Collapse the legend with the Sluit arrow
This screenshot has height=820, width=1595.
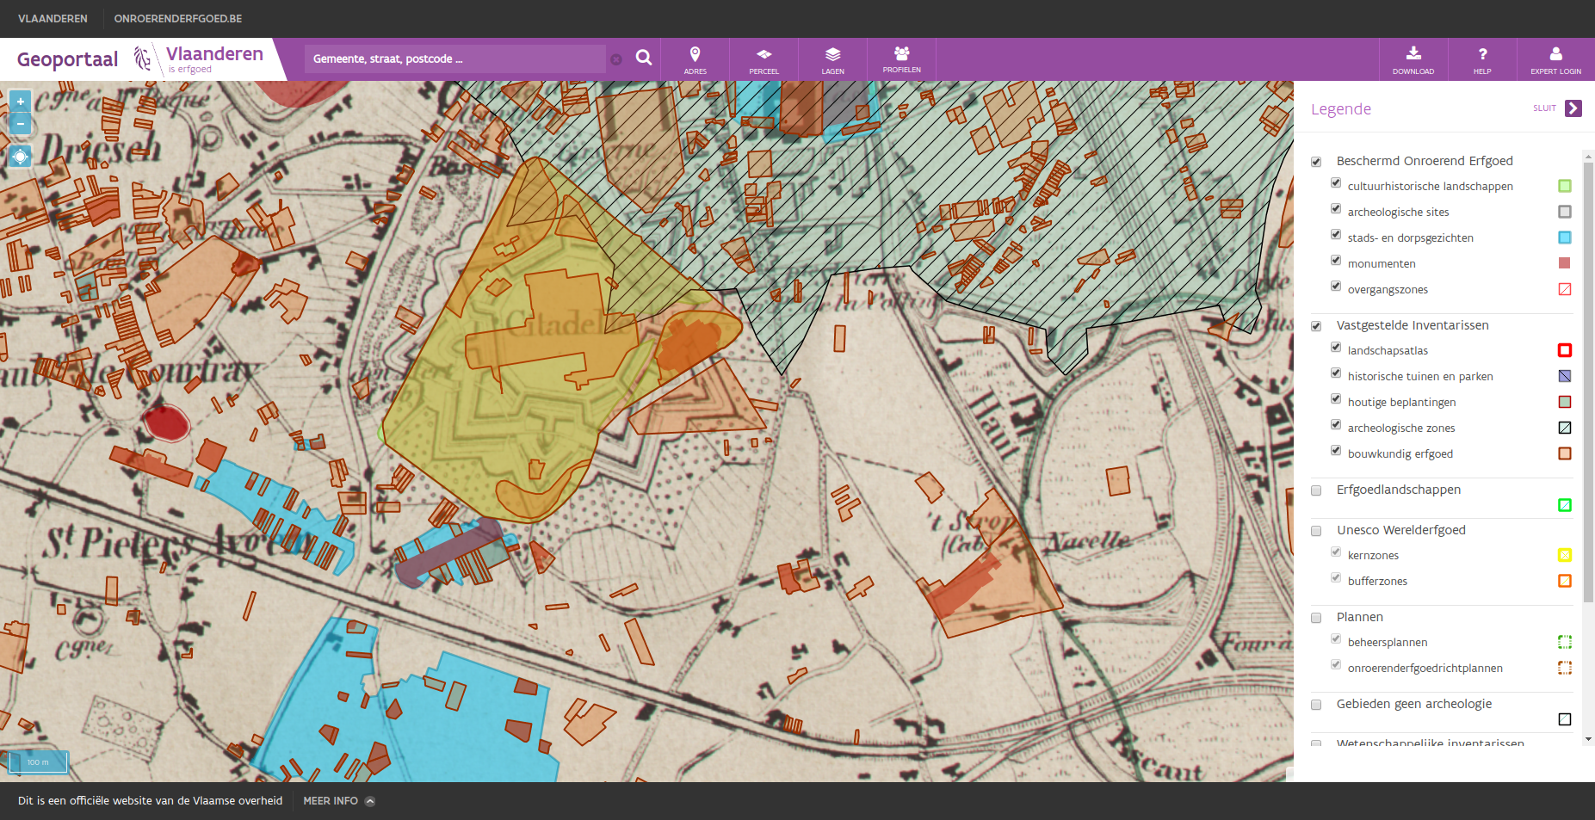(x=1573, y=108)
